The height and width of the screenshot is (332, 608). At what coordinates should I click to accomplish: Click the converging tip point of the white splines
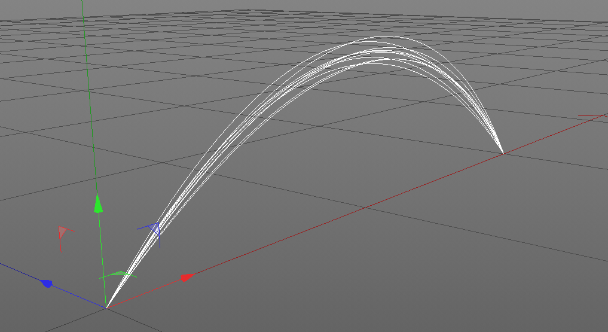(503, 153)
